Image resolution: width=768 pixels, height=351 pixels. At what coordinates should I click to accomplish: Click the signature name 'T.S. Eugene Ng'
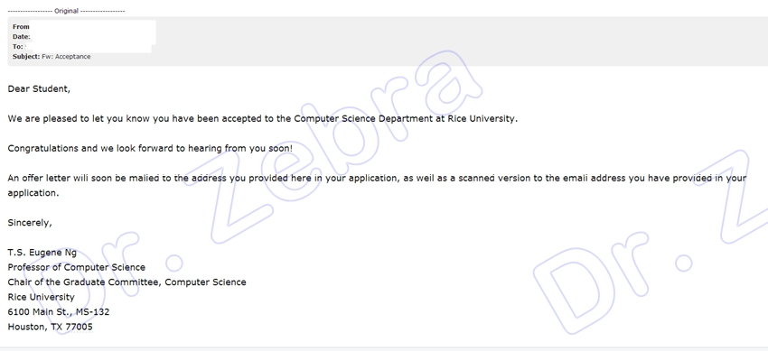point(42,253)
